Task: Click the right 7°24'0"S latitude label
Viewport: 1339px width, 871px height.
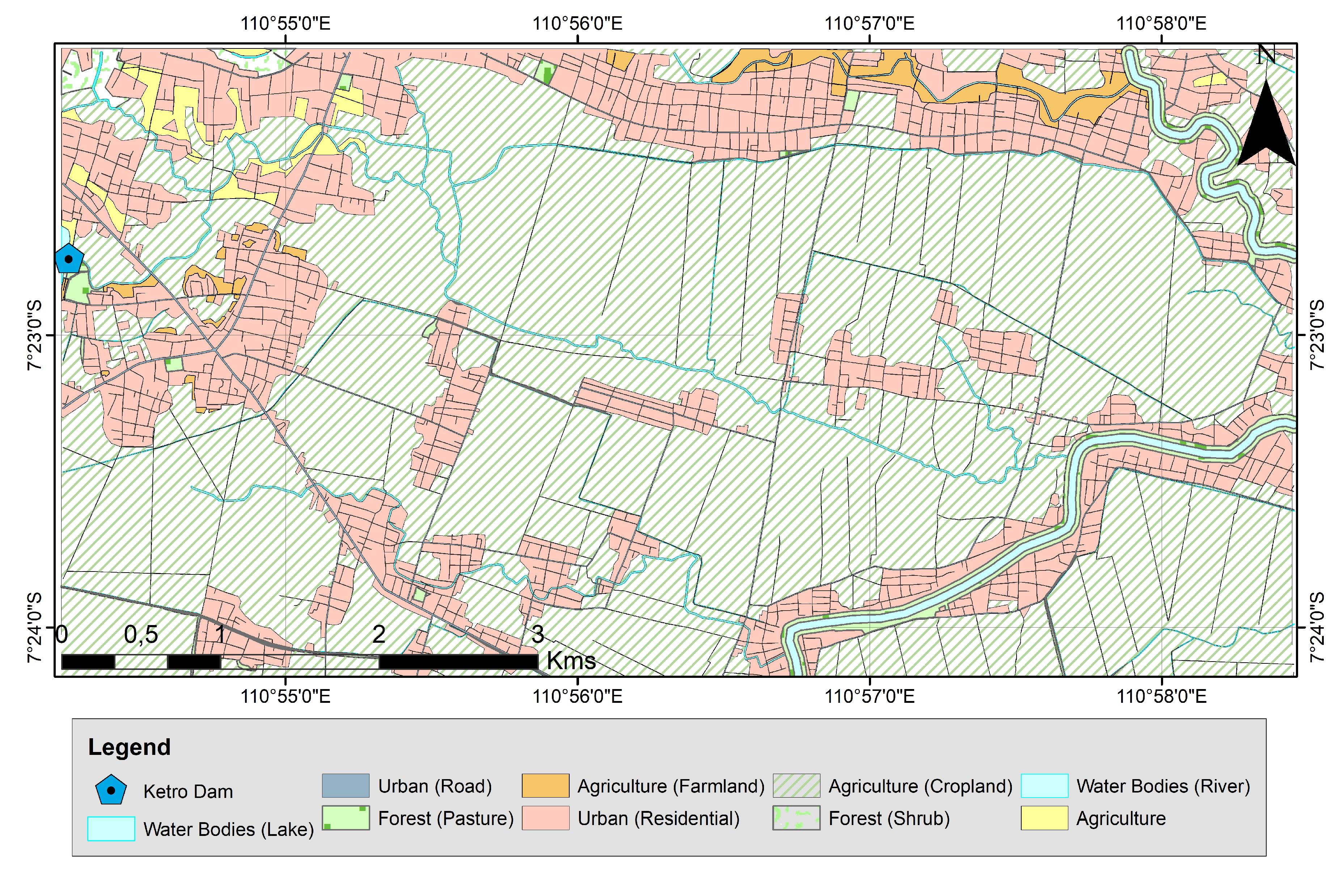Action: point(1317,627)
